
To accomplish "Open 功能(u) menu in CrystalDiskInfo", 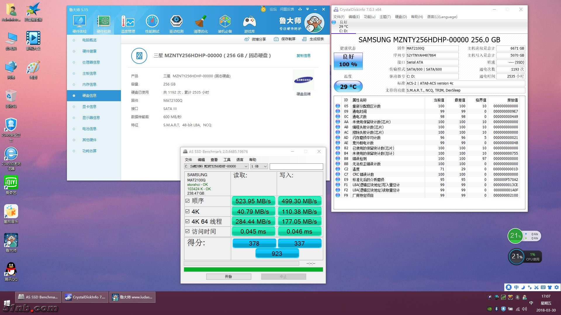I will [369, 17].
